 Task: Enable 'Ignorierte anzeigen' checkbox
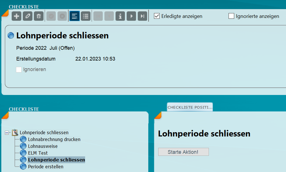[231, 16]
